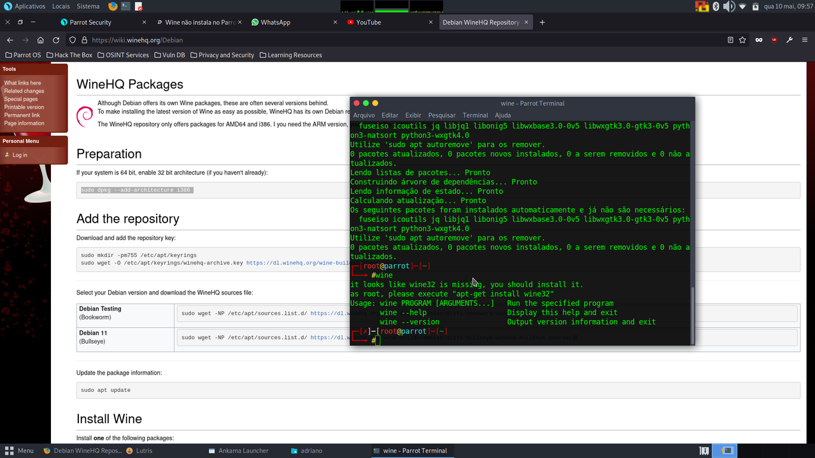This screenshot has height=458, width=815.
Task: Open the text editor launcher in the top panel
Action: [x=138, y=6]
